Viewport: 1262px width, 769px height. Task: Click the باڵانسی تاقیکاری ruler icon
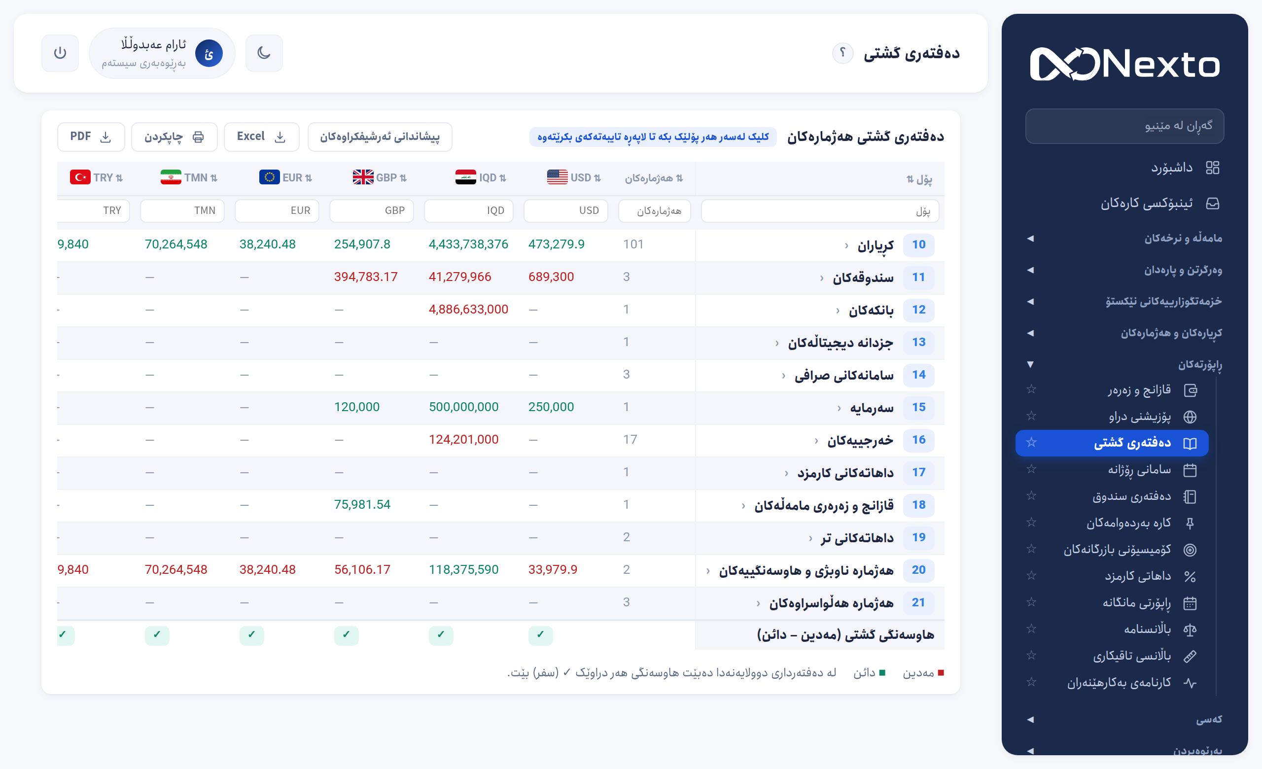pos(1190,657)
